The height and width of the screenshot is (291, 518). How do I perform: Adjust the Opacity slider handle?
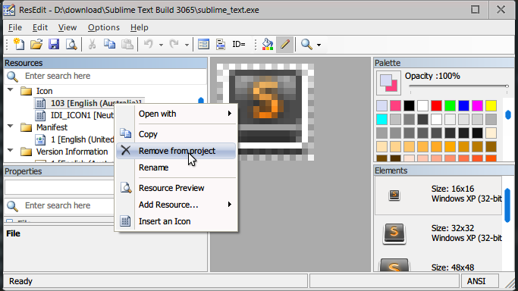tap(507, 86)
